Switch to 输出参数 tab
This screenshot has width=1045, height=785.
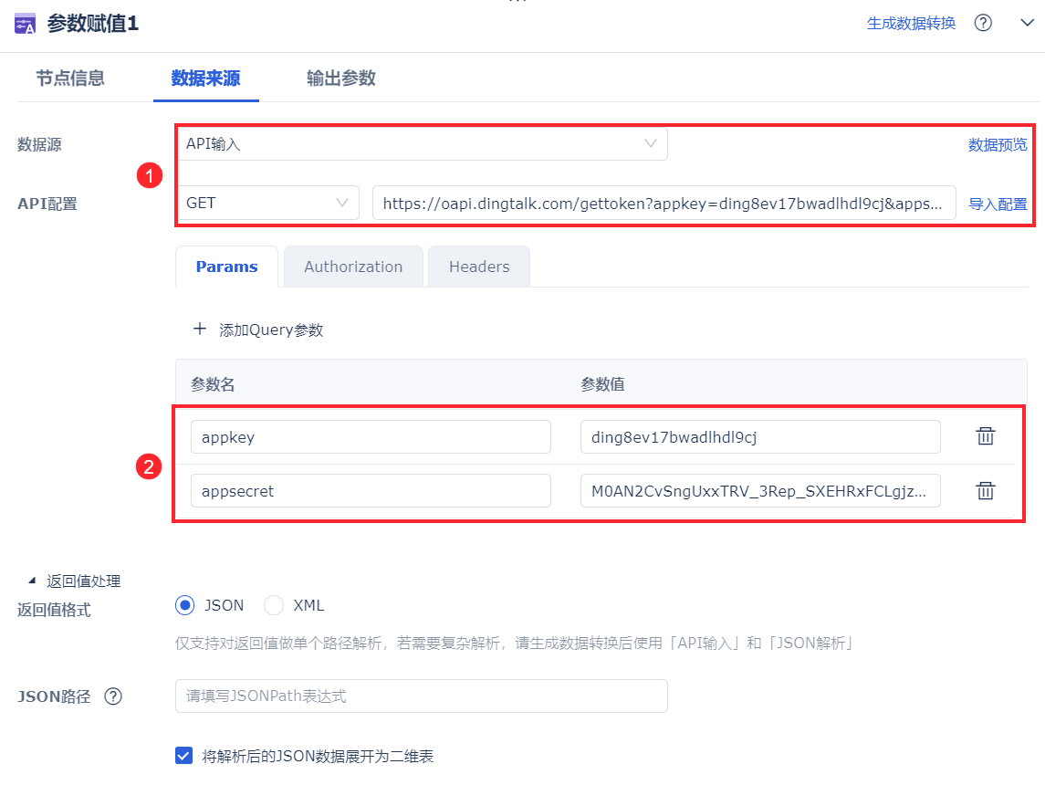[341, 78]
